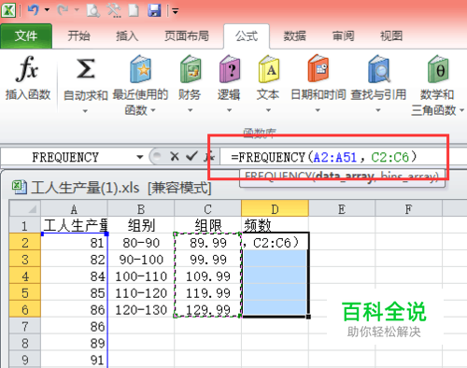Viewport: 467px width, 368px height.
Task: Switch to the 开始 tab
Action: (x=79, y=35)
